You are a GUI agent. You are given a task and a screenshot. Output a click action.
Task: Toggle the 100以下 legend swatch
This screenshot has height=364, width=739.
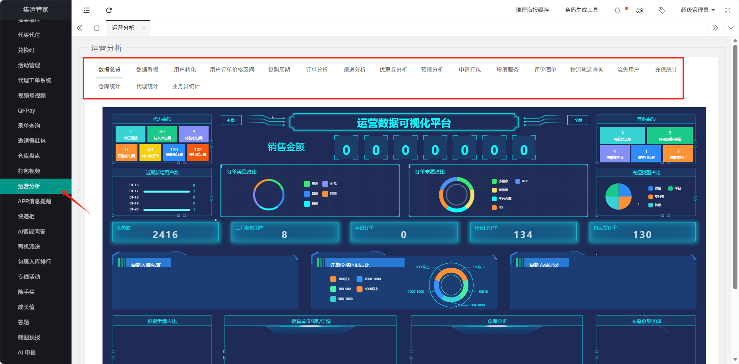click(x=333, y=279)
